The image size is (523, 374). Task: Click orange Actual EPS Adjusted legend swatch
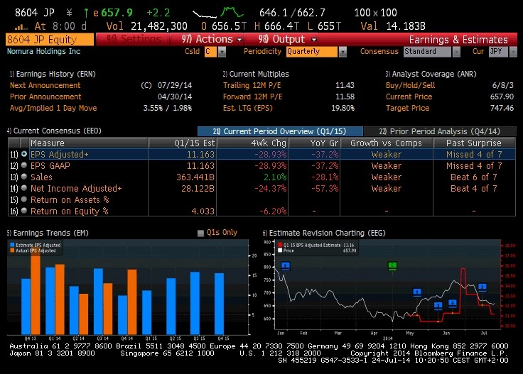pos(12,251)
